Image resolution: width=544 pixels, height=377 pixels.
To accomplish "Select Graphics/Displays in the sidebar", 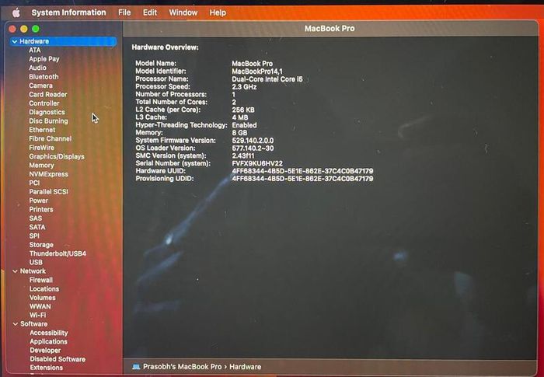I will point(57,156).
